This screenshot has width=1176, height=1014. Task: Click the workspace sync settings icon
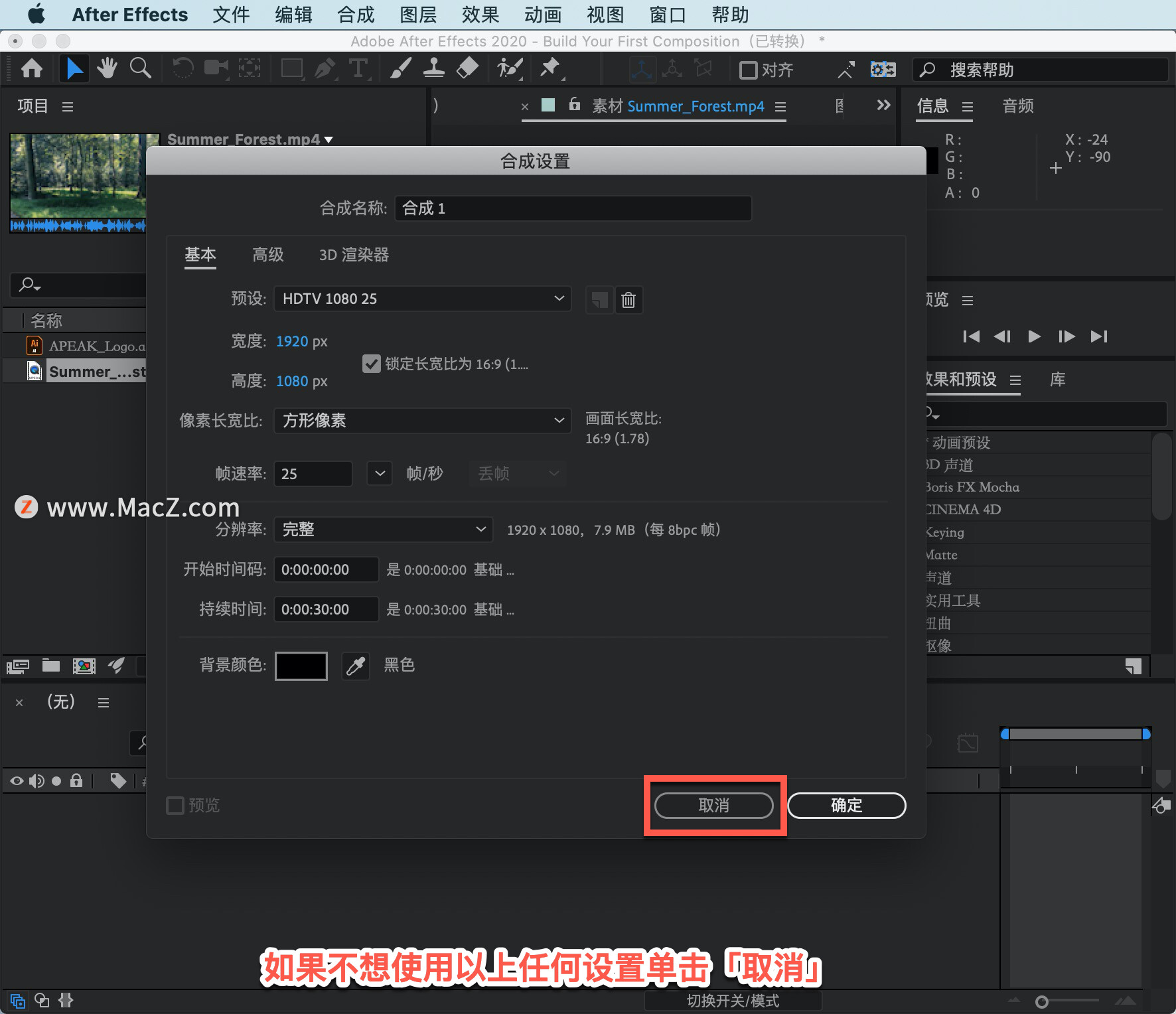883,69
